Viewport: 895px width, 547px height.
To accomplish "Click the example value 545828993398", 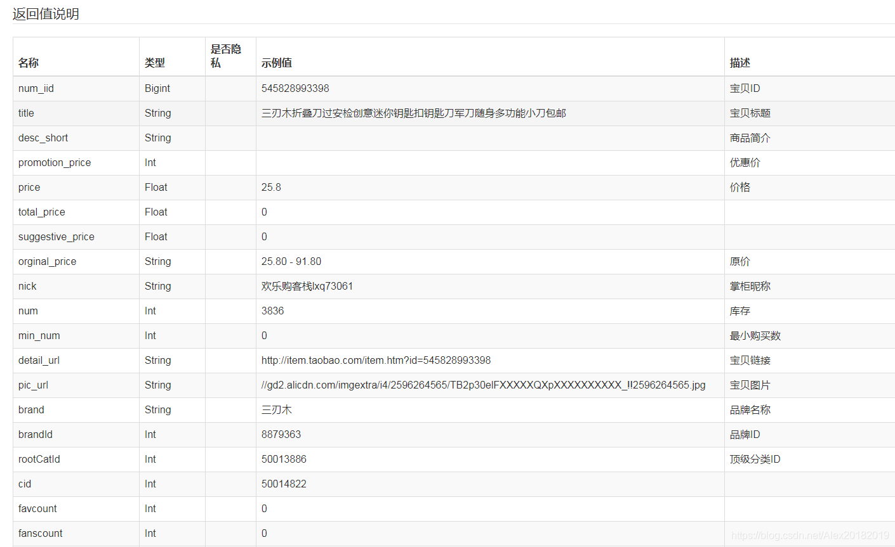I will click(295, 88).
